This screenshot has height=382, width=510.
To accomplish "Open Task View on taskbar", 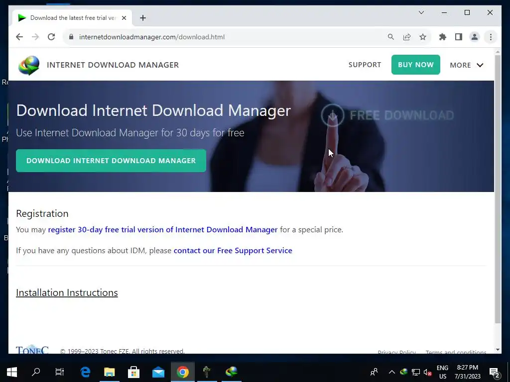I will point(60,372).
